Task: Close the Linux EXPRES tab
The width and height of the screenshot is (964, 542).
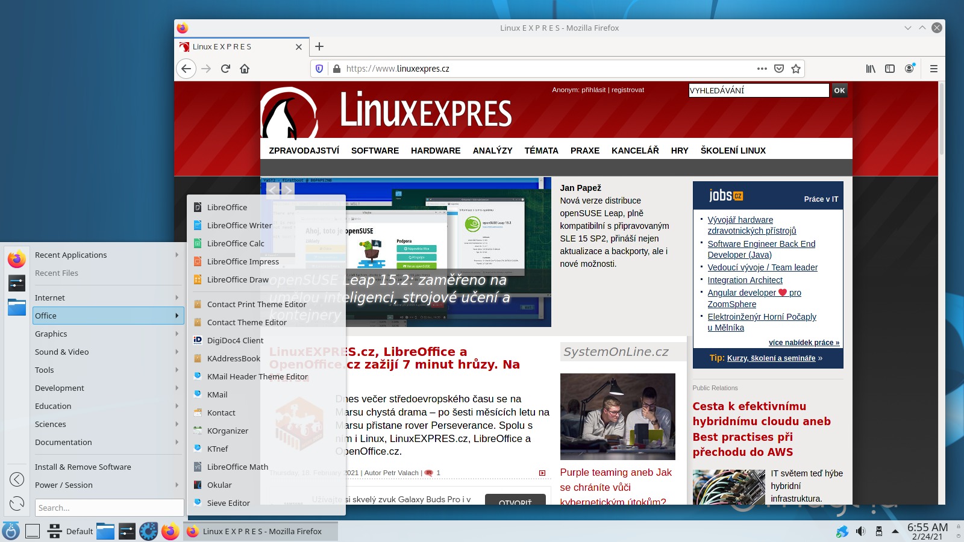Action: [x=299, y=47]
